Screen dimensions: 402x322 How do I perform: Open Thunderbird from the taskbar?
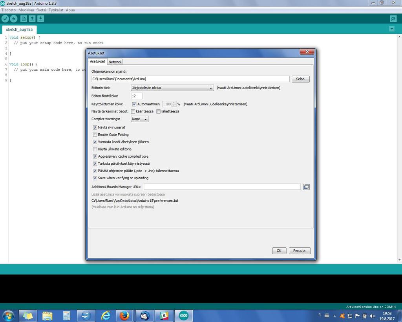[144, 316]
